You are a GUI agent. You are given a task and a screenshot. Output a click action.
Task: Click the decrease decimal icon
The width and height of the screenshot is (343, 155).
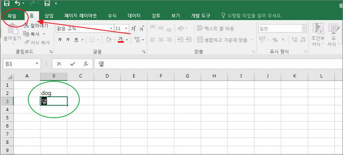pyautogui.click(x=303, y=40)
